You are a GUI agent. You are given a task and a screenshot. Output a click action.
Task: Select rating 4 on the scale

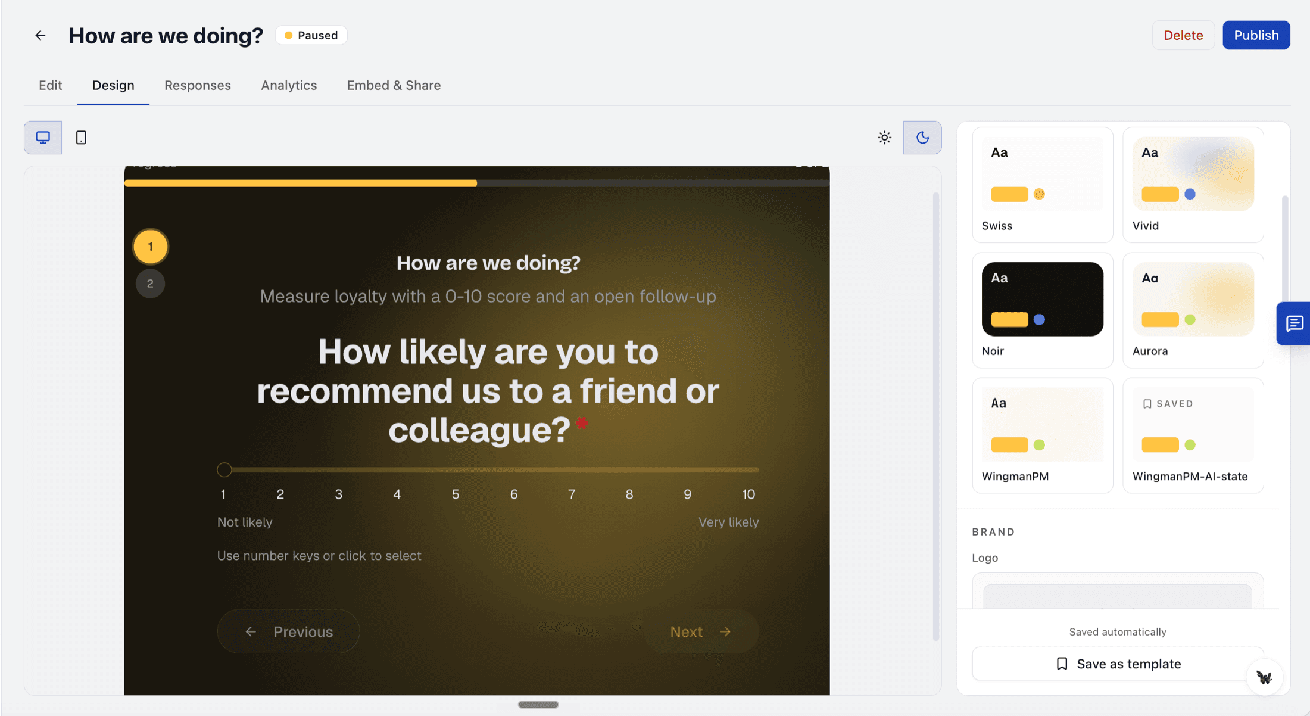tap(397, 494)
